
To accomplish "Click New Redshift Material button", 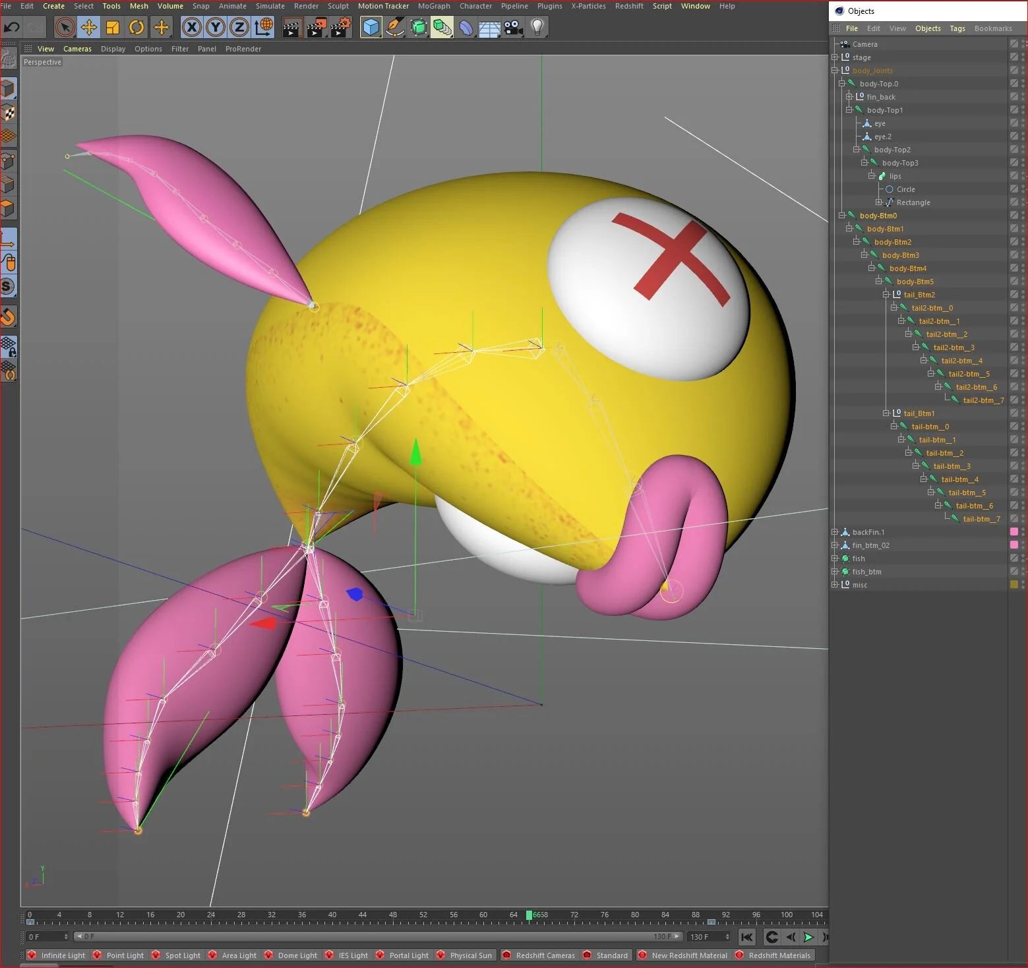I will [x=682, y=955].
